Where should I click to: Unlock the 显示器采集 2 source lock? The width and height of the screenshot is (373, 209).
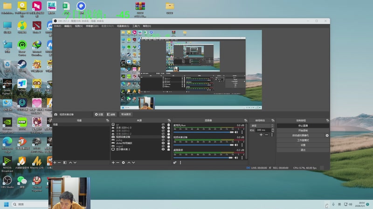tap(169, 149)
